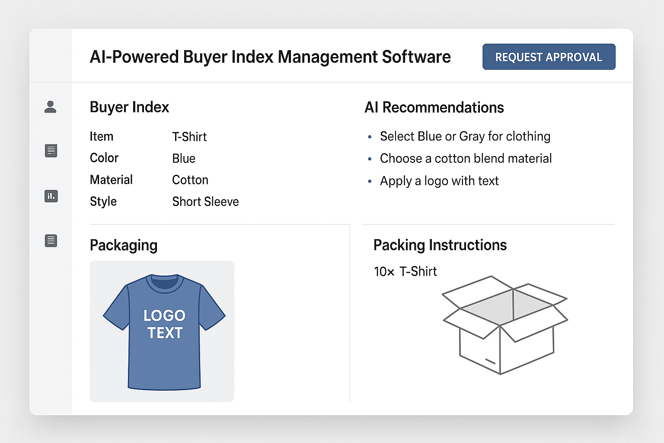The image size is (664, 443).
Task: Open the analytics bar chart icon
Action: click(51, 196)
